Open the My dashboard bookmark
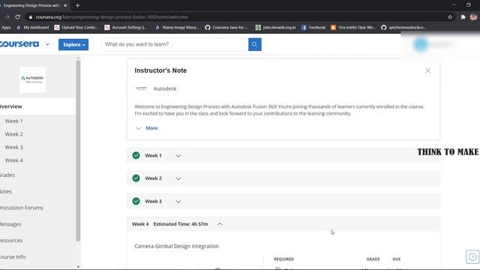The height and width of the screenshot is (270, 480). [x=32, y=28]
